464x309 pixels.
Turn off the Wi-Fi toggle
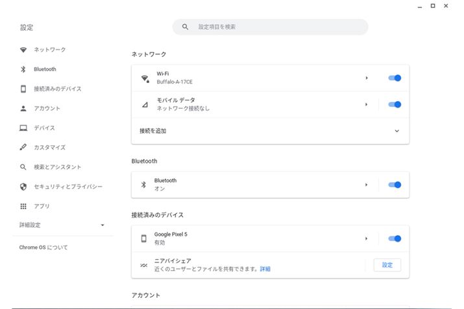(395, 78)
